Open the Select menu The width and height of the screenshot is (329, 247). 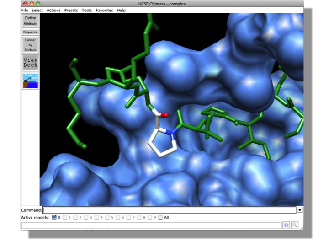tap(37, 10)
